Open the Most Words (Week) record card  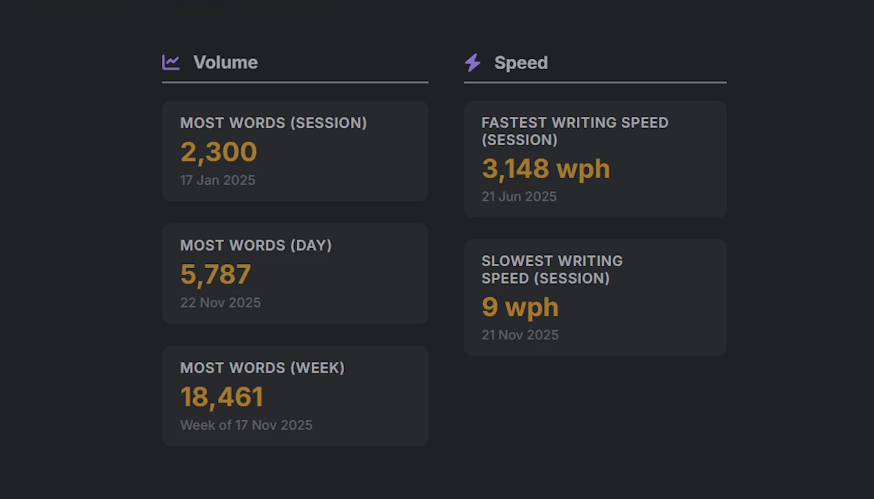click(295, 395)
